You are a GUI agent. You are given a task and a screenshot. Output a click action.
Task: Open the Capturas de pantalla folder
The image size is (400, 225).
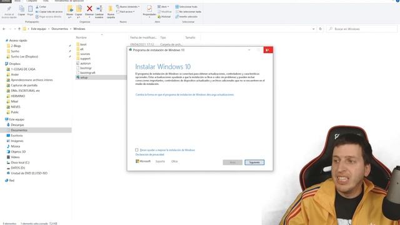pos(24,85)
